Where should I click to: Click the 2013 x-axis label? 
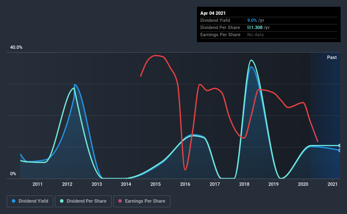97,184
